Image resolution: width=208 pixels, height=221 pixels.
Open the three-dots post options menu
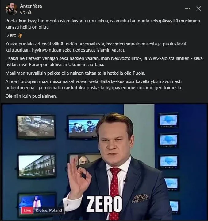[188, 9]
